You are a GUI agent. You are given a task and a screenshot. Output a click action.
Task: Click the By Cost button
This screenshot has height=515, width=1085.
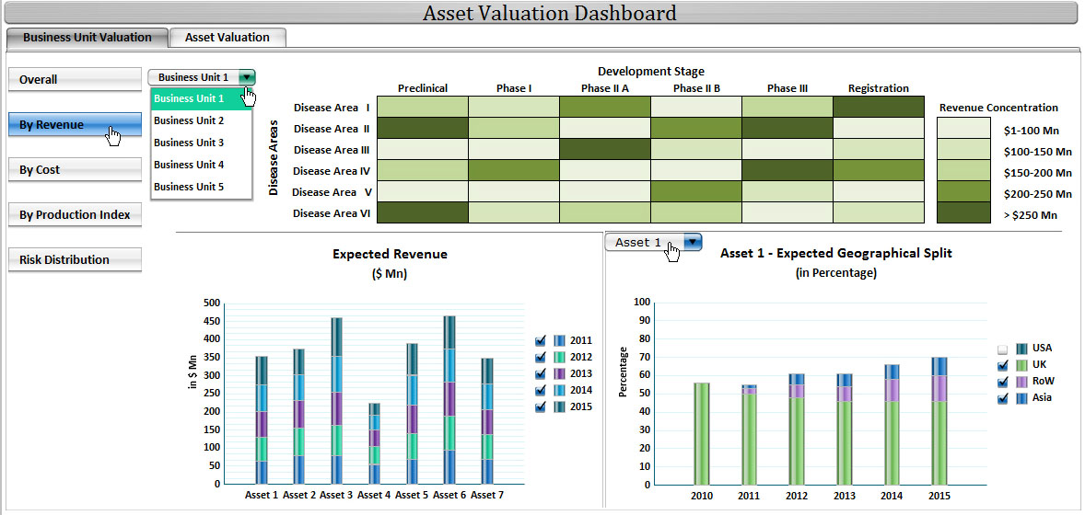[x=75, y=170]
